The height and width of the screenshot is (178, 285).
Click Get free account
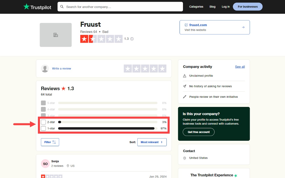click(199, 132)
